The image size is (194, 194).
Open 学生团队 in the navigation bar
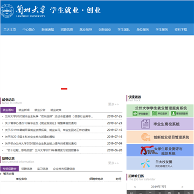[124, 30]
